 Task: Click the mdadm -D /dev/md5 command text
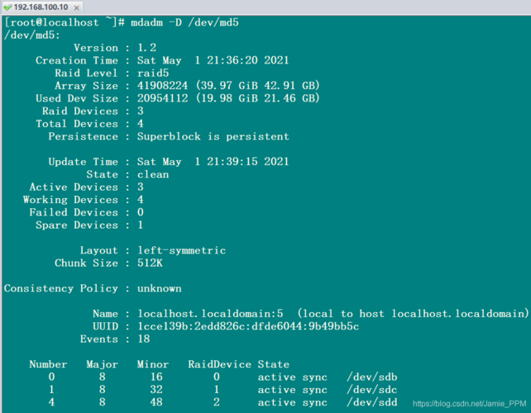click(x=184, y=22)
